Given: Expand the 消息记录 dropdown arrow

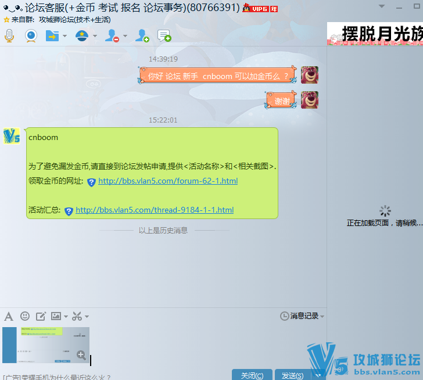Looking at the screenshot, I should [322, 316].
